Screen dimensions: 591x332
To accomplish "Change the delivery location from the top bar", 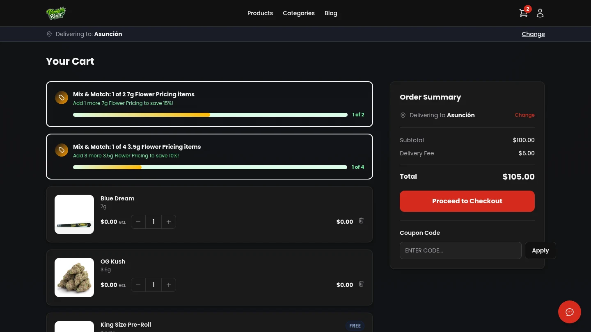I will point(533,34).
